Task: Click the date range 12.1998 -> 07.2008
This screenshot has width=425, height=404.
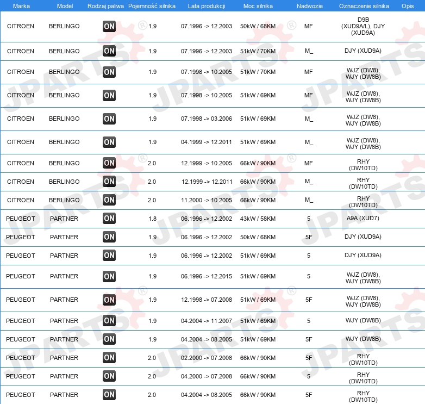Action: pos(207,300)
